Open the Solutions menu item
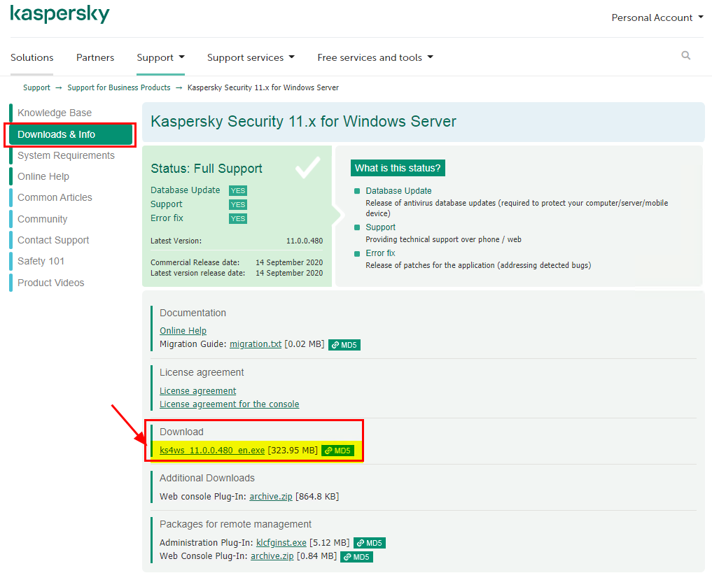Viewport: 712px width, 580px height. 32,57
